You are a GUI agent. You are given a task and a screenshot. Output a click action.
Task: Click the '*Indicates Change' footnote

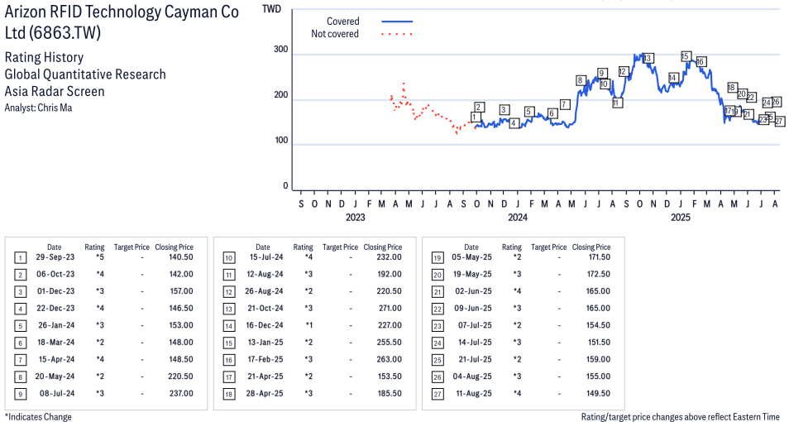[x=38, y=417]
